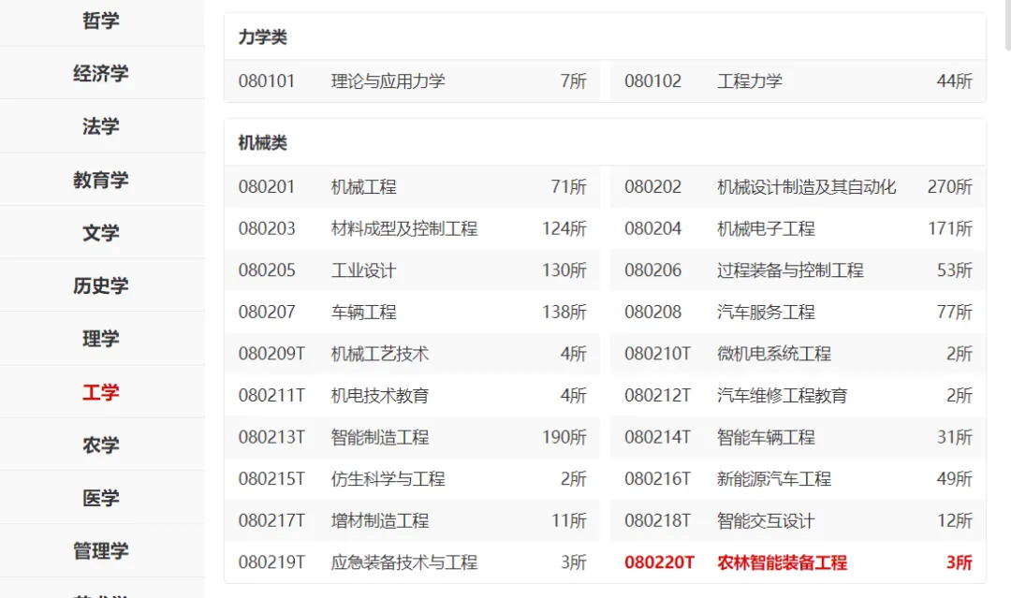Click major code 080210T
1011x598 pixels.
[658, 354]
